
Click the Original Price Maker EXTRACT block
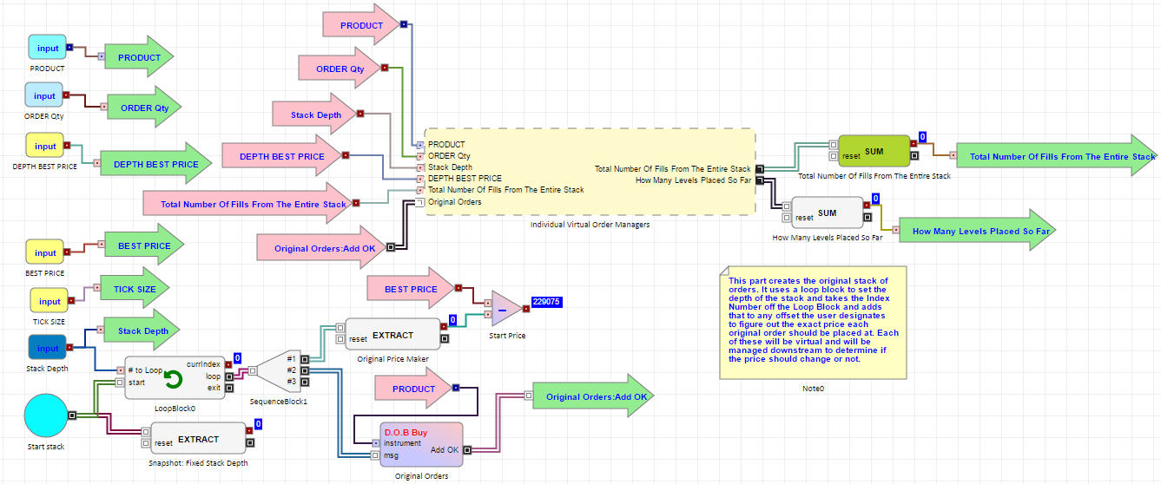pyautogui.click(x=392, y=335)
